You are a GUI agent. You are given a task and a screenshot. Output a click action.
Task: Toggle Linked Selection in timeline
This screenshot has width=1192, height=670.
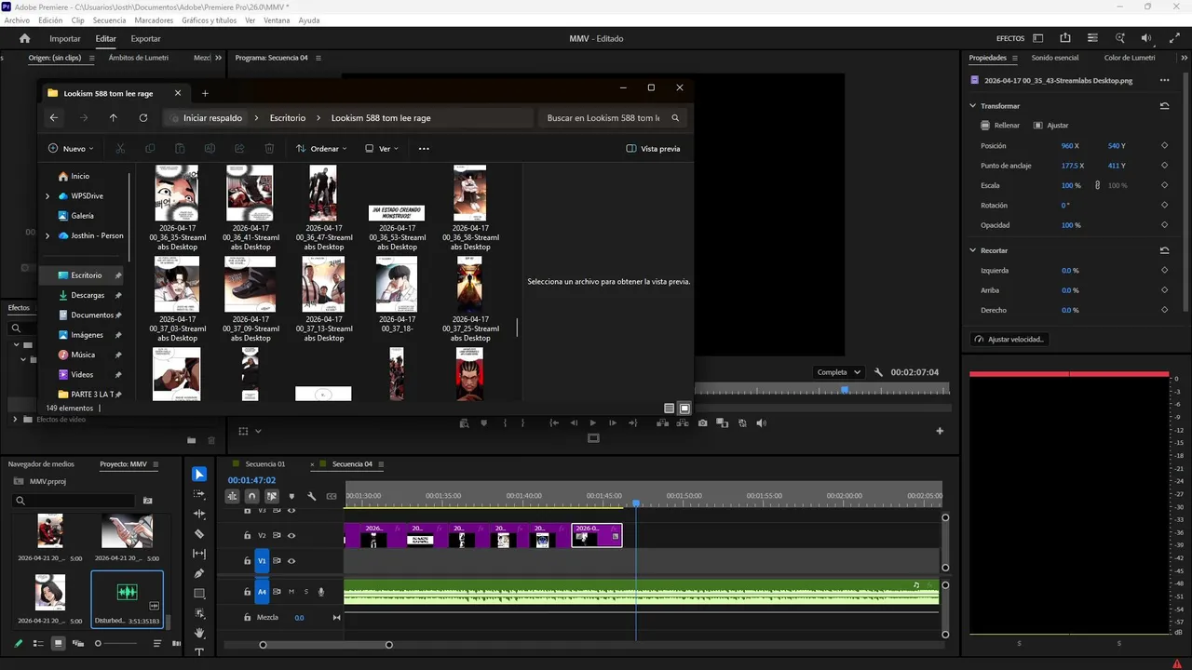pyautogui.click(x=272, y=497)
